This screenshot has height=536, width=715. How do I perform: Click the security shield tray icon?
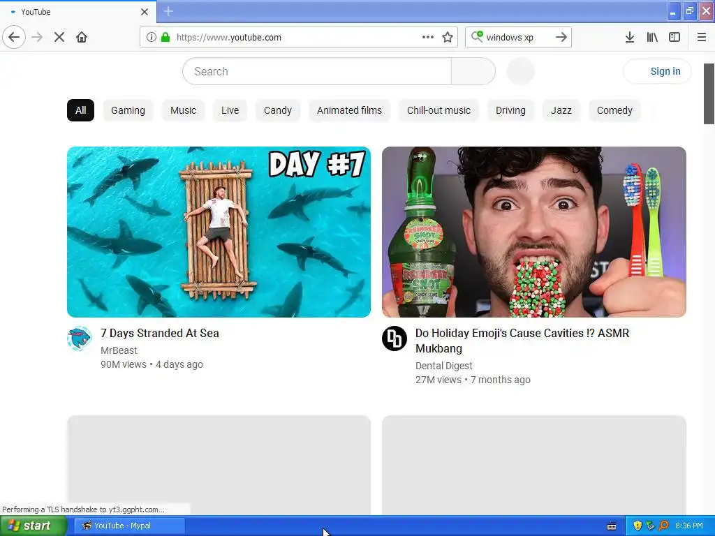[637, 526]
